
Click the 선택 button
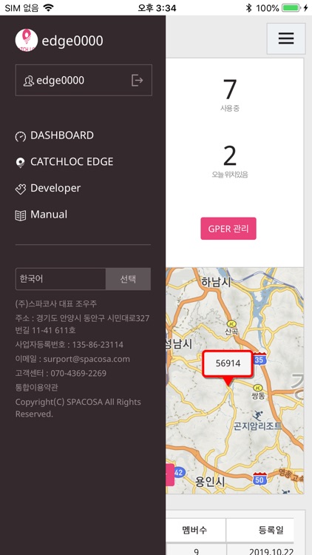128,279
